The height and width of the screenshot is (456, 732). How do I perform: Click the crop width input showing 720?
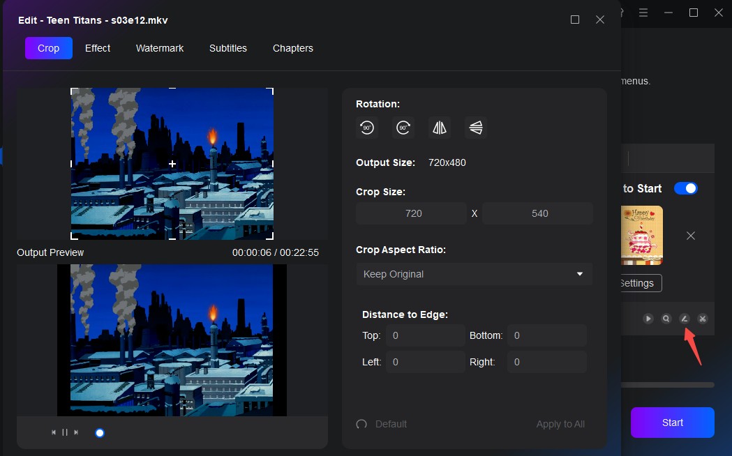(411, 213)
